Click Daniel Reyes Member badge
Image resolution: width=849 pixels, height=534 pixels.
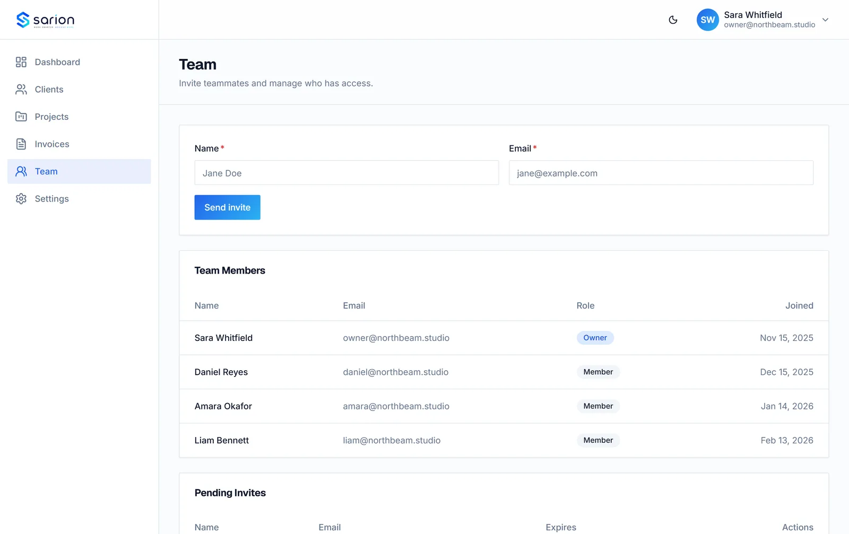point(598,372)
